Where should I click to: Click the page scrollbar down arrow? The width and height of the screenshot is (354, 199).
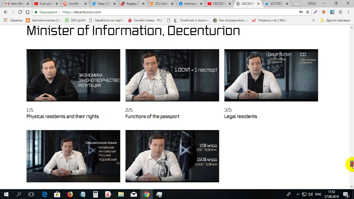click(352, 187)
